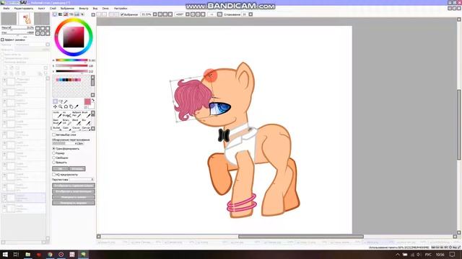462x259 pixels.
Task: Open the Перспектива dropdown
Action: [x=82, y=179]
